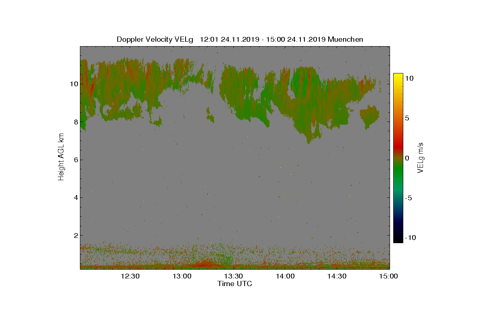
Task: Click the colorbar value 5 label
Action: click(407, 118)
